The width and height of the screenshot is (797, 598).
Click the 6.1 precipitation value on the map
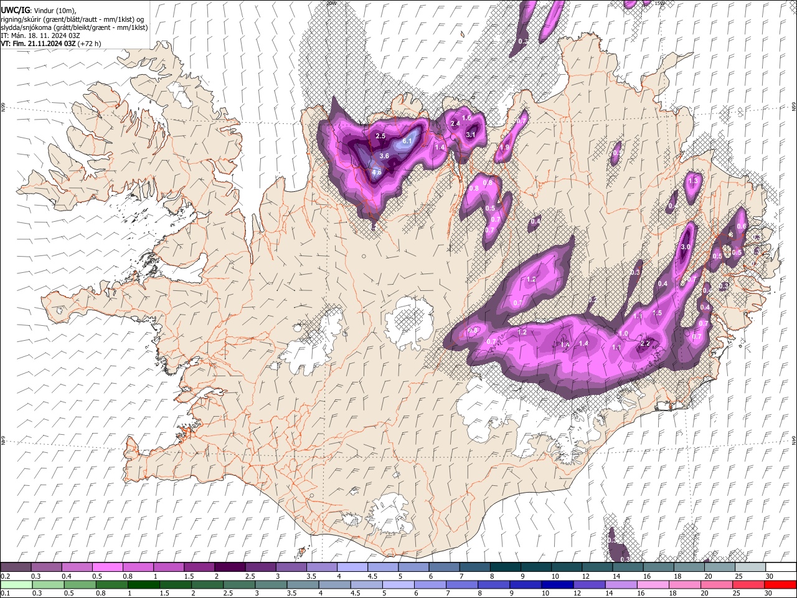[408, 141]
